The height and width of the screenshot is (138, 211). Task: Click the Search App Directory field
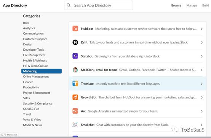[99, 5]
